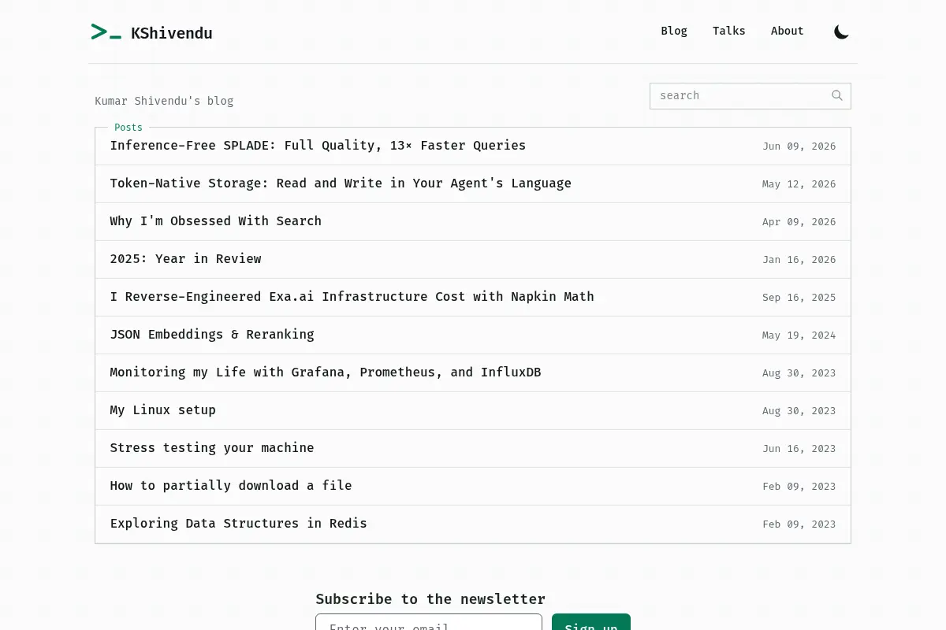This screenshot has width=946, height=630.
Task: Click the Posts section label
Action: 128,128
